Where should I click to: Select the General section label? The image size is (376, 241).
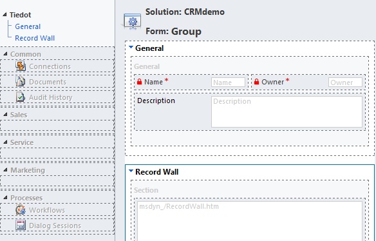click(147, 66)
